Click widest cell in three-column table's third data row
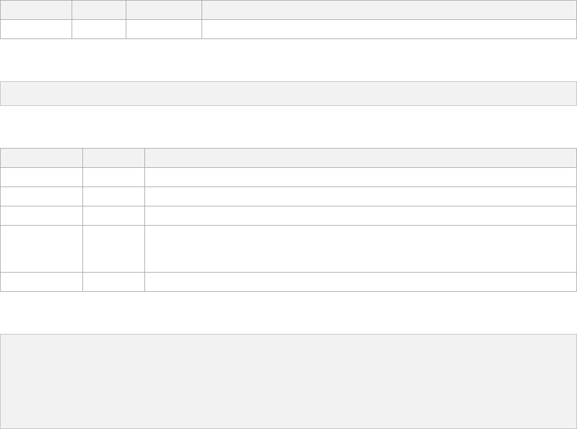The height and width of the screenshot is (429, 577). coord(360,215)
